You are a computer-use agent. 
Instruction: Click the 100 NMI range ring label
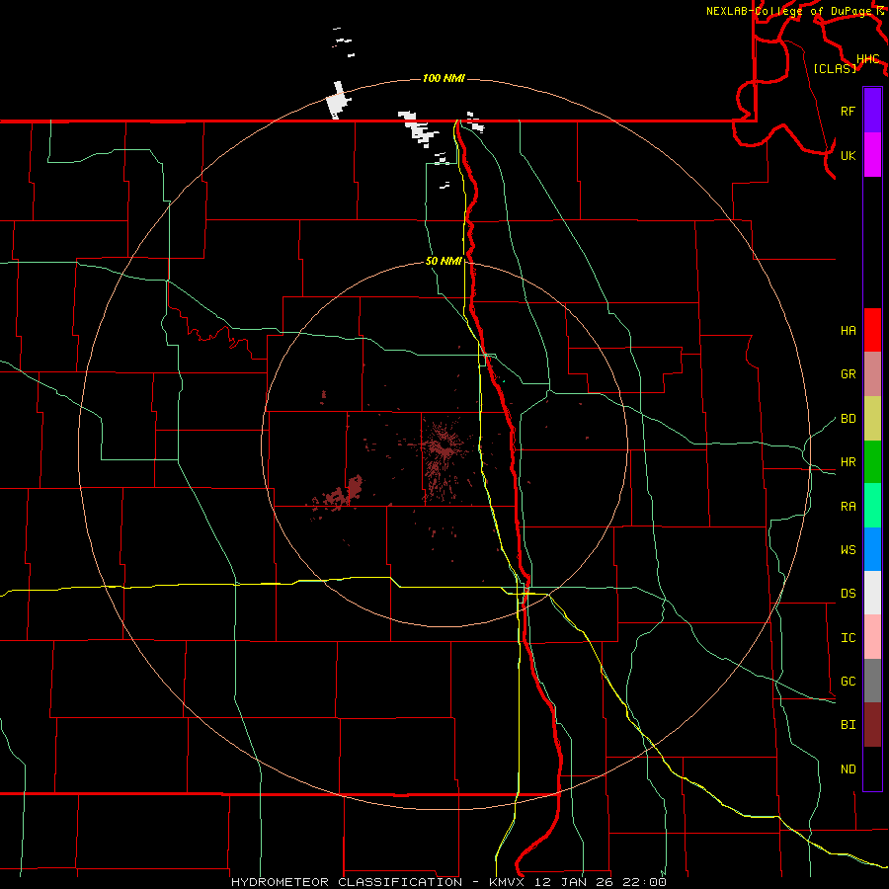tap(444, 78)
